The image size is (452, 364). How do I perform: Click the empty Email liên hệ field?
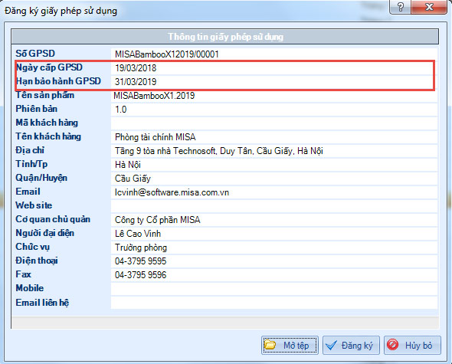[273, 303]
